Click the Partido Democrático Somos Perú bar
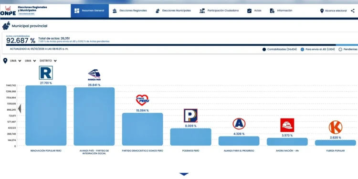The width and height of the screenshot is (358, 179). pos(142,129)
